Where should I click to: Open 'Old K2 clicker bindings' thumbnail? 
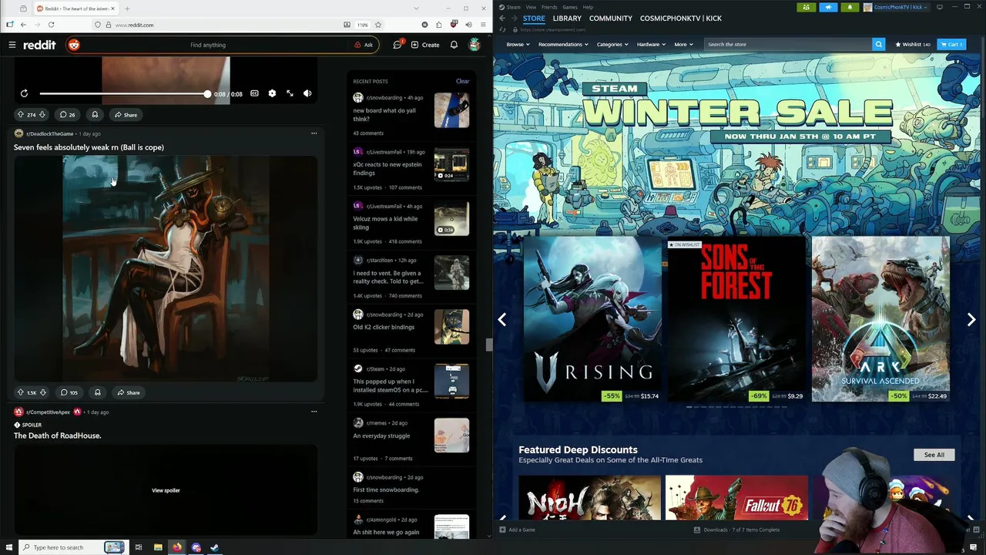coord(451,327)
